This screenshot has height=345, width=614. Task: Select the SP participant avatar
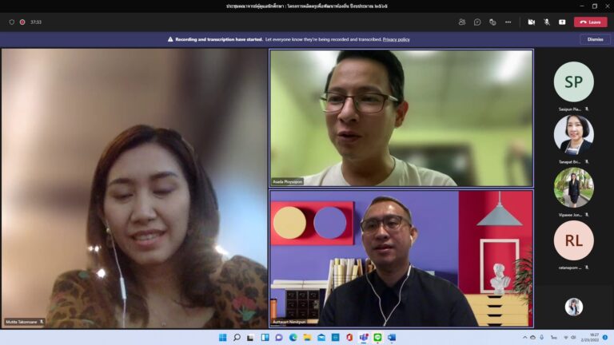pyautogui.click(x=573, y=81)
